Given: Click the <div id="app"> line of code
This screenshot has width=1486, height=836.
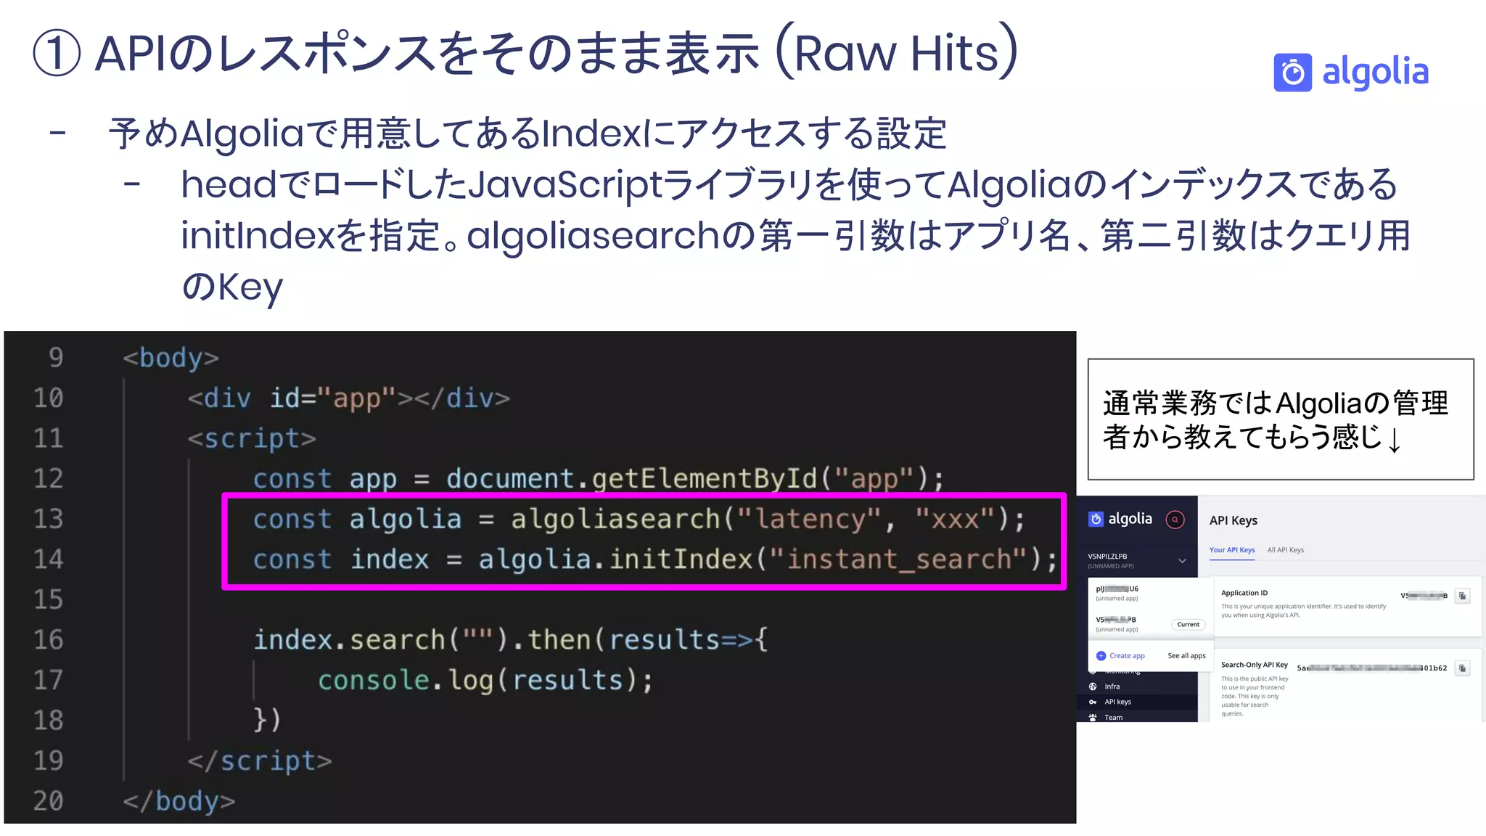Looking at the screenshot, I should [x=348, y=398].
